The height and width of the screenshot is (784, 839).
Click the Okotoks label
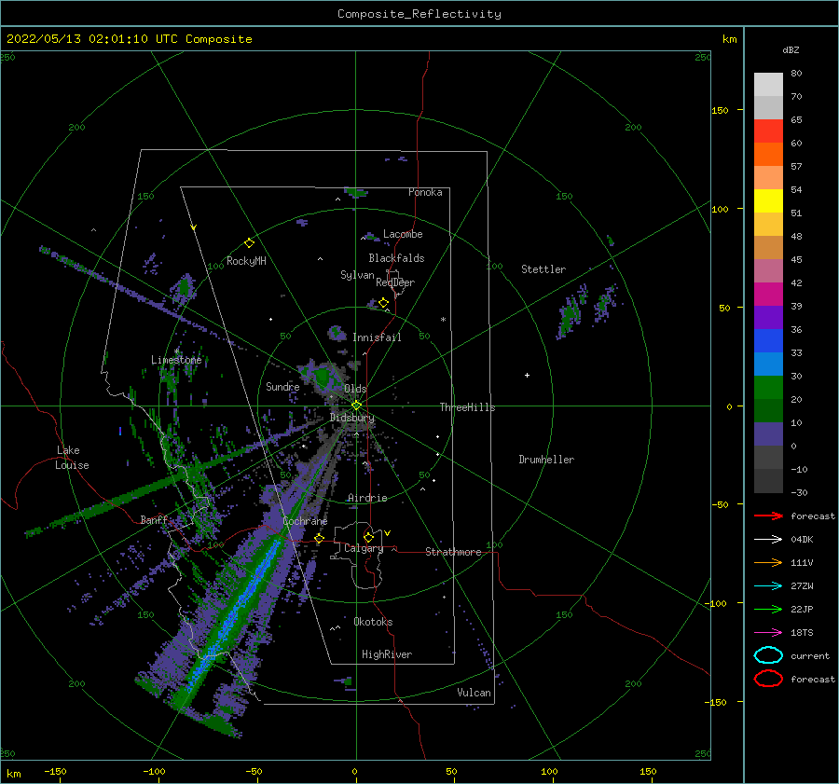(x=373, y=622)
